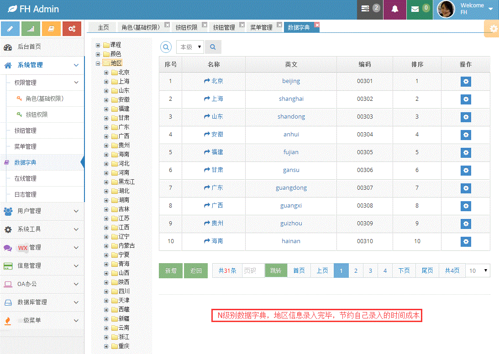Expand the 数据库管理 sidebar menu
The width and height of the screenshot is (499, 354).
(x=42, y=302)
